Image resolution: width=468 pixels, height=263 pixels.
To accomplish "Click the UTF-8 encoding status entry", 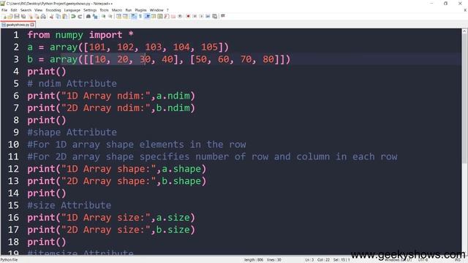I will (x=423, y=260).
